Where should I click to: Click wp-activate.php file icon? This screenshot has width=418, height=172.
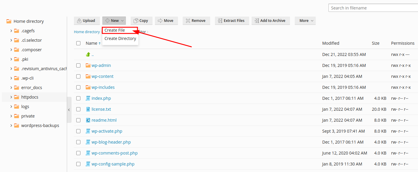[88, 131]
